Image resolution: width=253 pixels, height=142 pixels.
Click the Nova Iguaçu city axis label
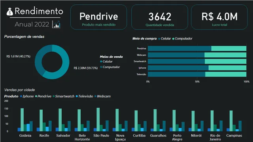coord(120,138)
